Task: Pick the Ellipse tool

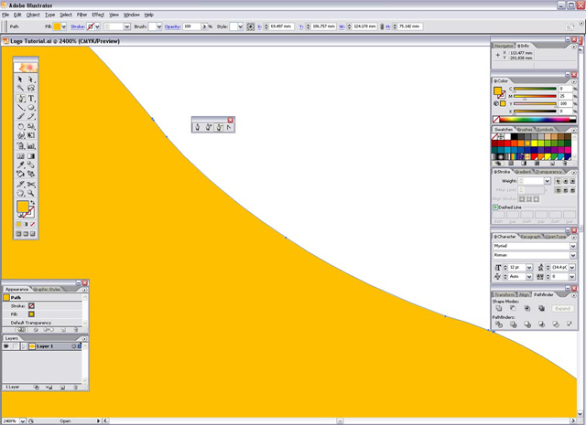Action: (31, 108)
